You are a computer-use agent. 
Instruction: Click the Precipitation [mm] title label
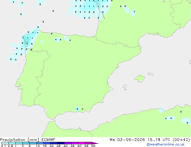(x=20, y=140)
